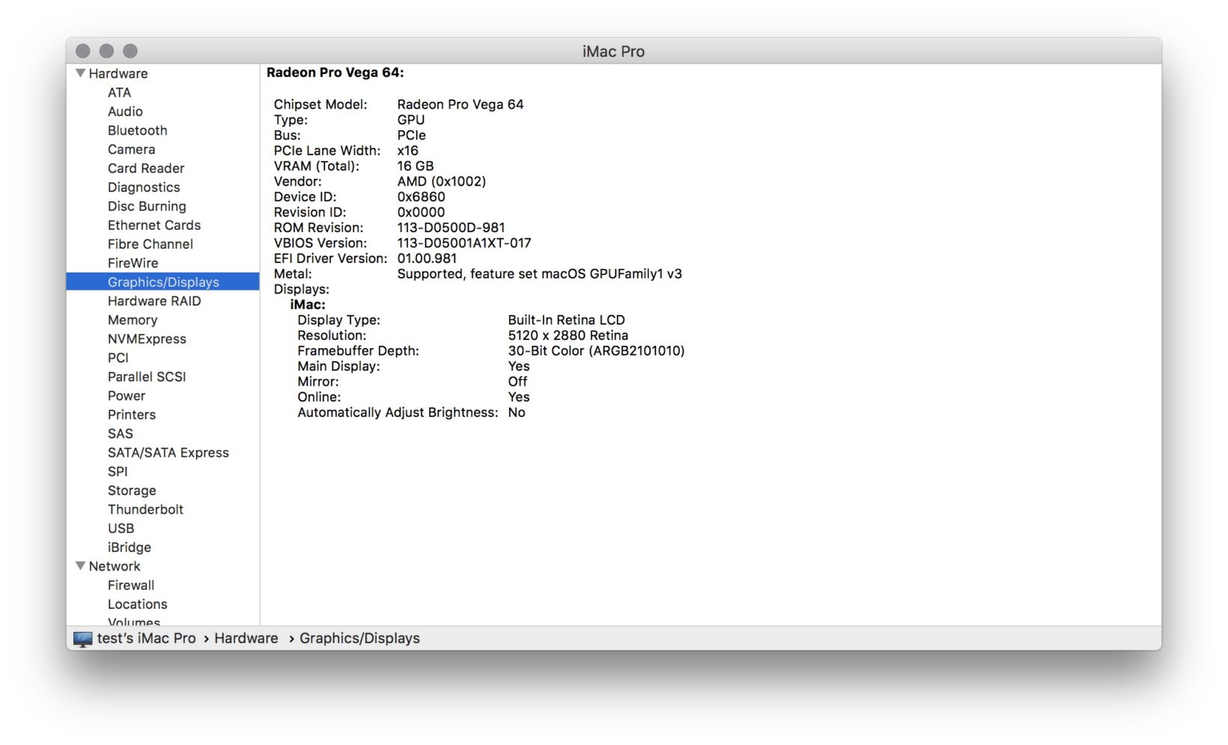1228x745 pixels.
Task: Select the highlighted Graphics/Displays sidebar row
Action: pos(163,282)
